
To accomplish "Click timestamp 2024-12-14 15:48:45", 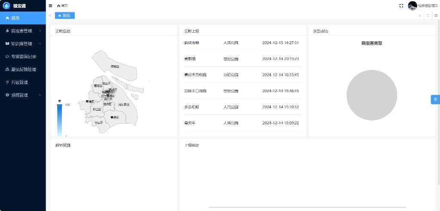I will [x=281, y=91].
